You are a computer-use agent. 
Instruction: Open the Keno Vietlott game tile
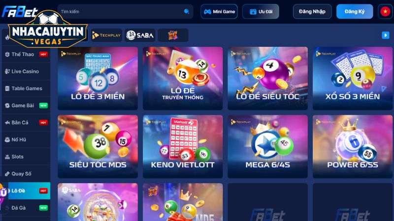[x=183, y=146]
